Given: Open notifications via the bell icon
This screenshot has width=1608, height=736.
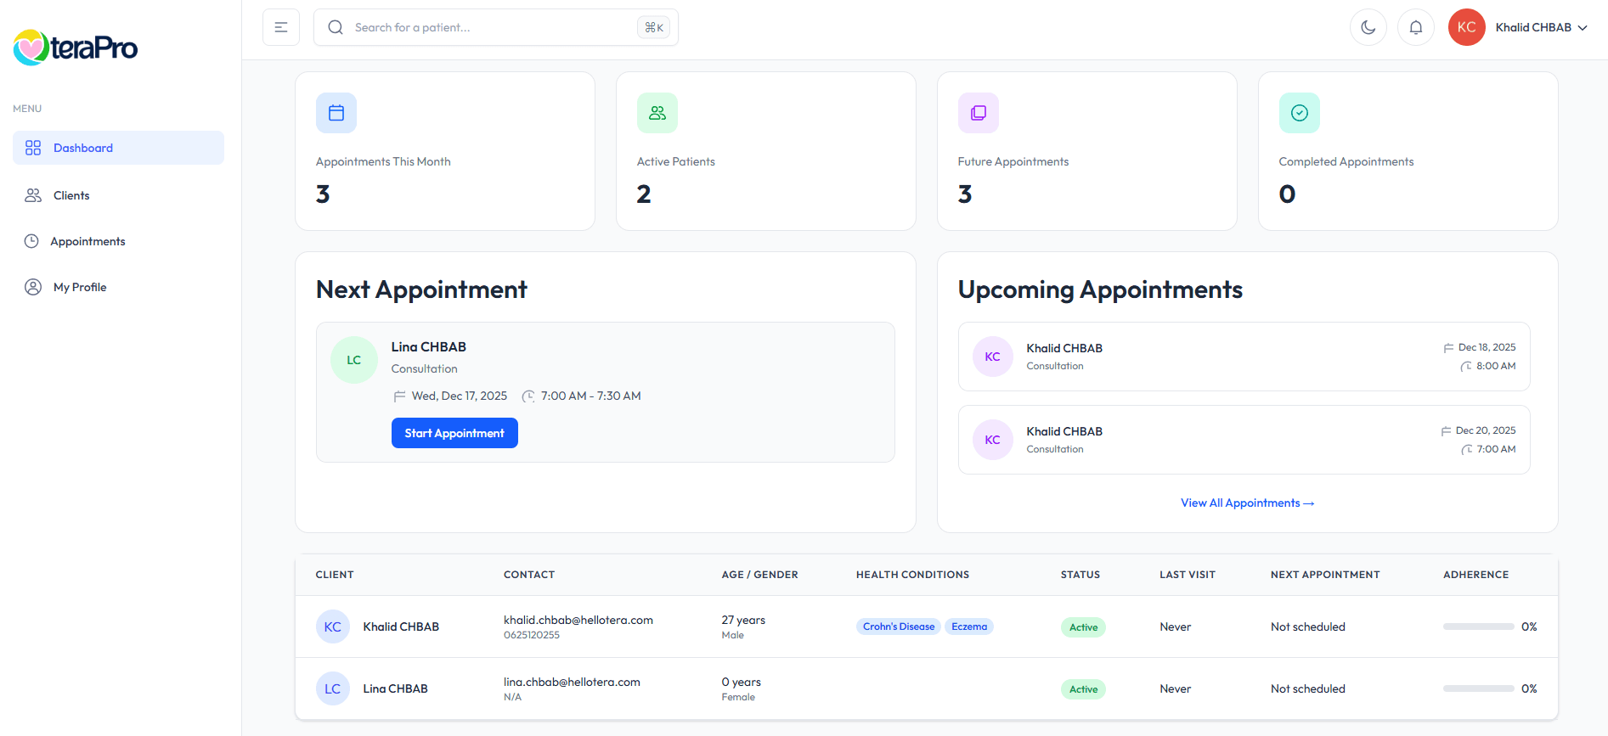Looking at the screenshot, I should [x=1416, y=27].
